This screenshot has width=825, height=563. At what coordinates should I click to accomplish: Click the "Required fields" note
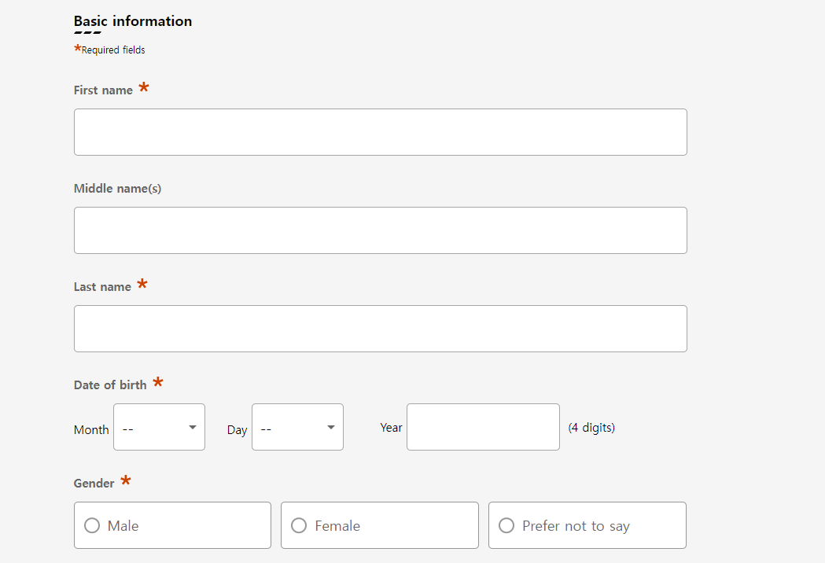[x=113, y=50]
